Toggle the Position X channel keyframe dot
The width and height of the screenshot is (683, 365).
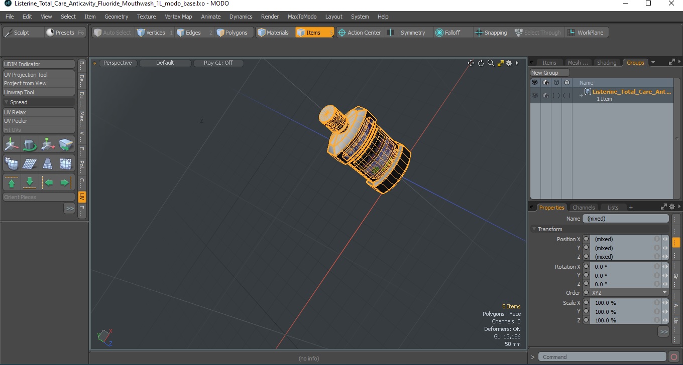pos(586,239)
